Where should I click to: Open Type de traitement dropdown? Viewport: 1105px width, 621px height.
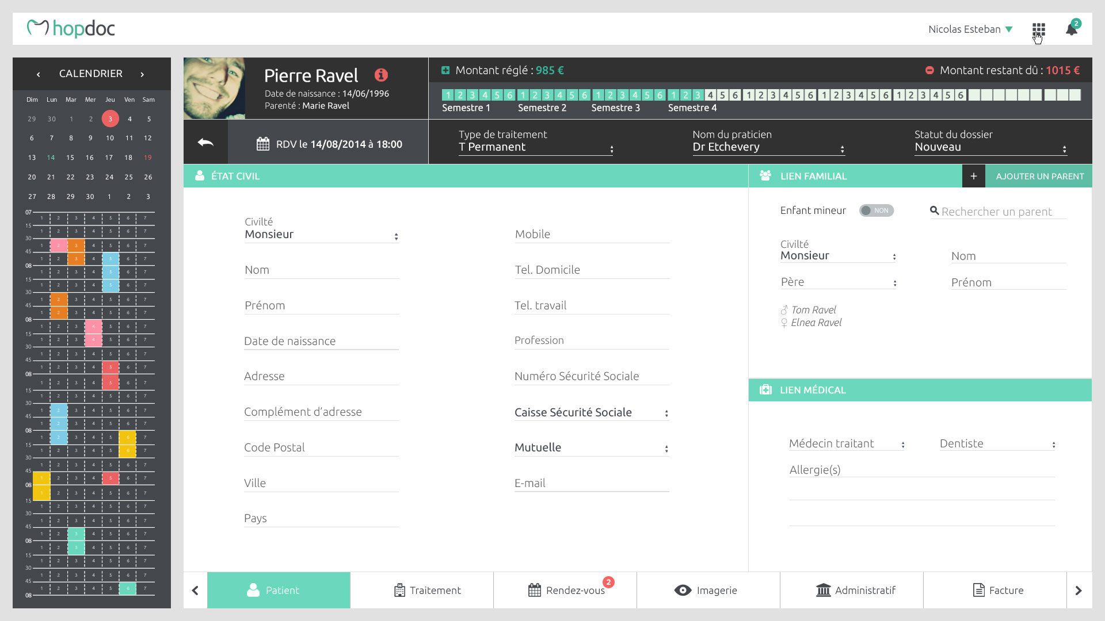tap(535, 147)
